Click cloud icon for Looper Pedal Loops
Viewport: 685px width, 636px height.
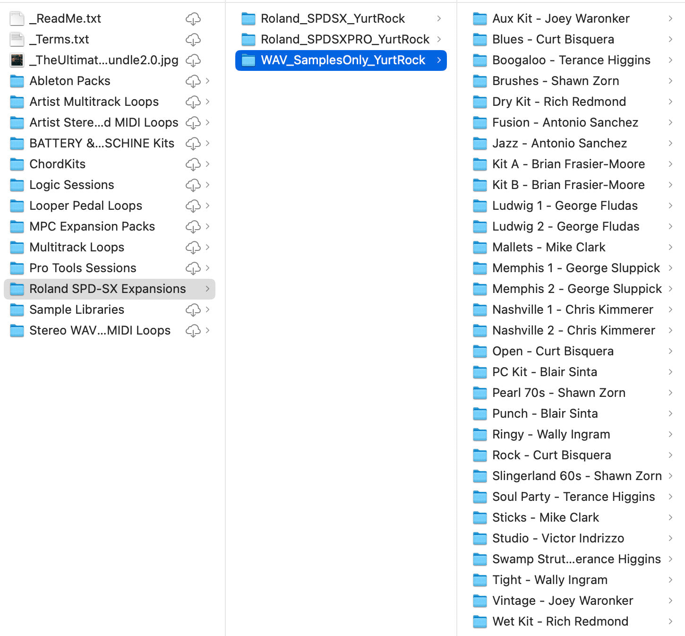click(x=193, y=206)
